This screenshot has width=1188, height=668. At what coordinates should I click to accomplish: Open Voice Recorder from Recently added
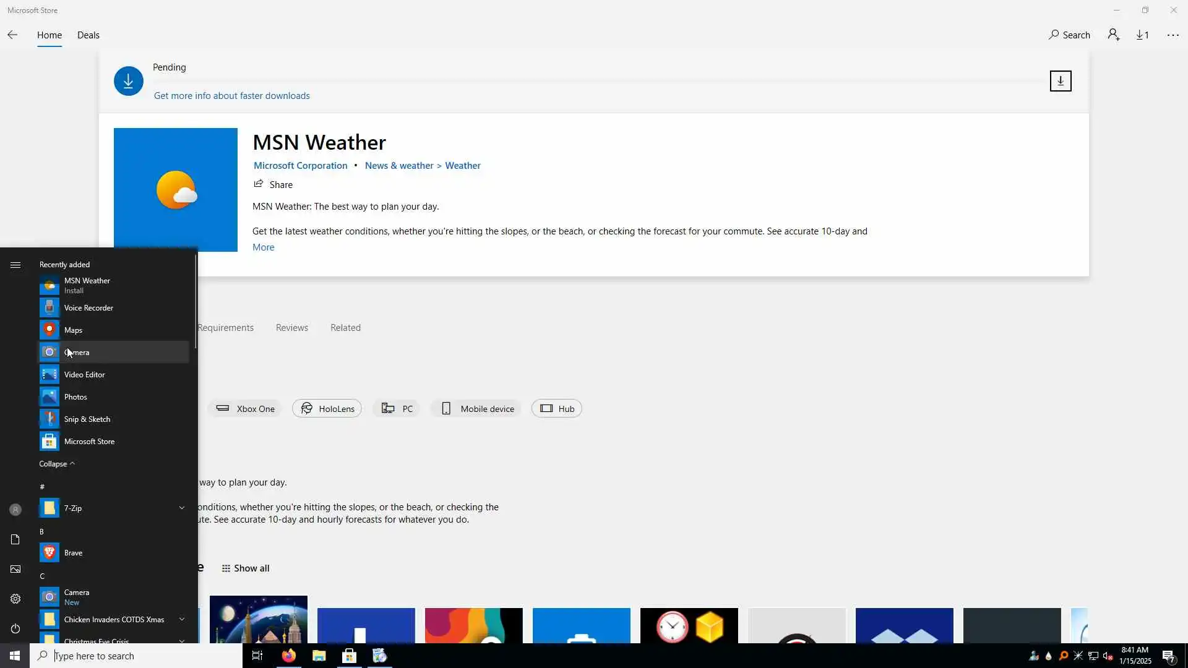(x=88, y=307)
